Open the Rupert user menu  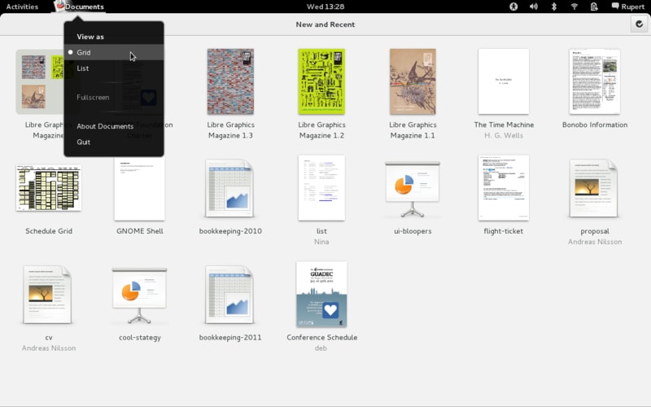(x=627, y=7)
